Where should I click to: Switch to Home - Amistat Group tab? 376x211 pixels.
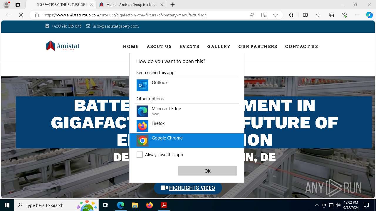(x=131, y=5)
